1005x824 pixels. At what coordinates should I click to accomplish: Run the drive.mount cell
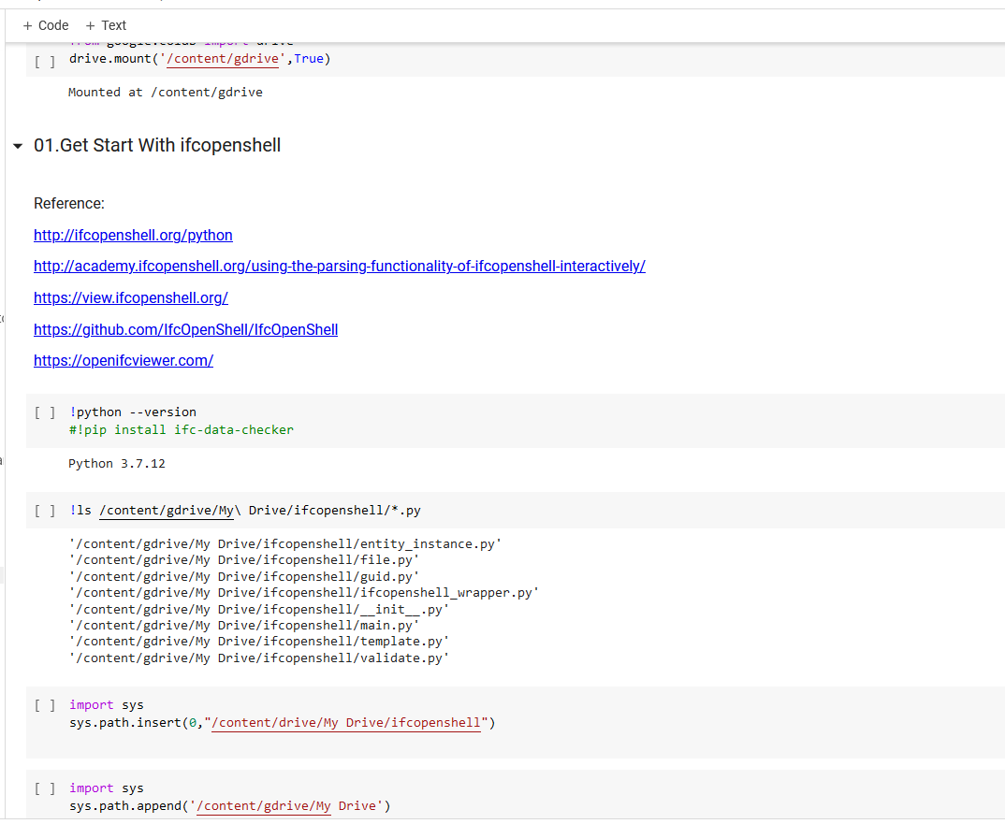coord(44,61)
